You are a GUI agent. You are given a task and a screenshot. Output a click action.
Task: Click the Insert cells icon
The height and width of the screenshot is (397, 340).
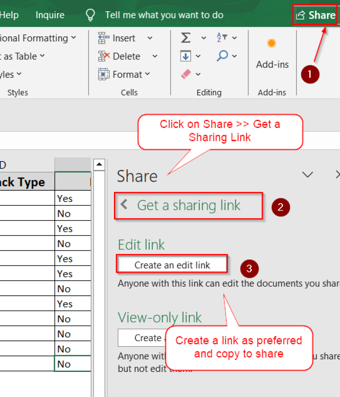pyautogui.click(x=104, y=38)
